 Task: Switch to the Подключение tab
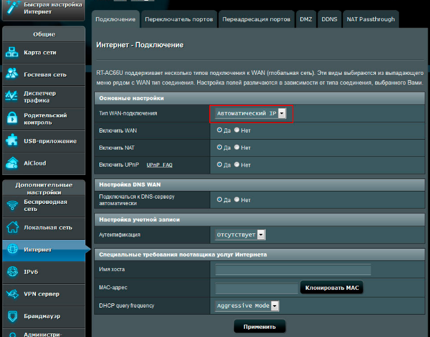(x=115, y=19)
